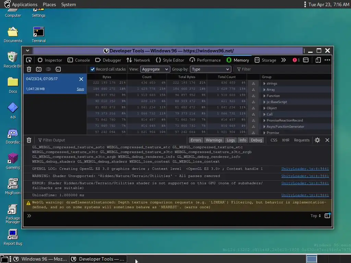Import a snapshot file icon
This screenshot has width=351, height=263.
(x=58, y=69)
